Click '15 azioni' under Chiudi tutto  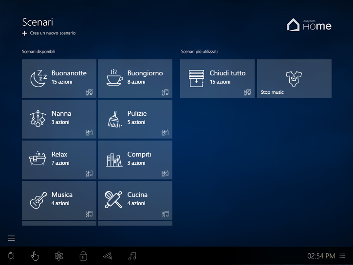(x=220, y=82)
